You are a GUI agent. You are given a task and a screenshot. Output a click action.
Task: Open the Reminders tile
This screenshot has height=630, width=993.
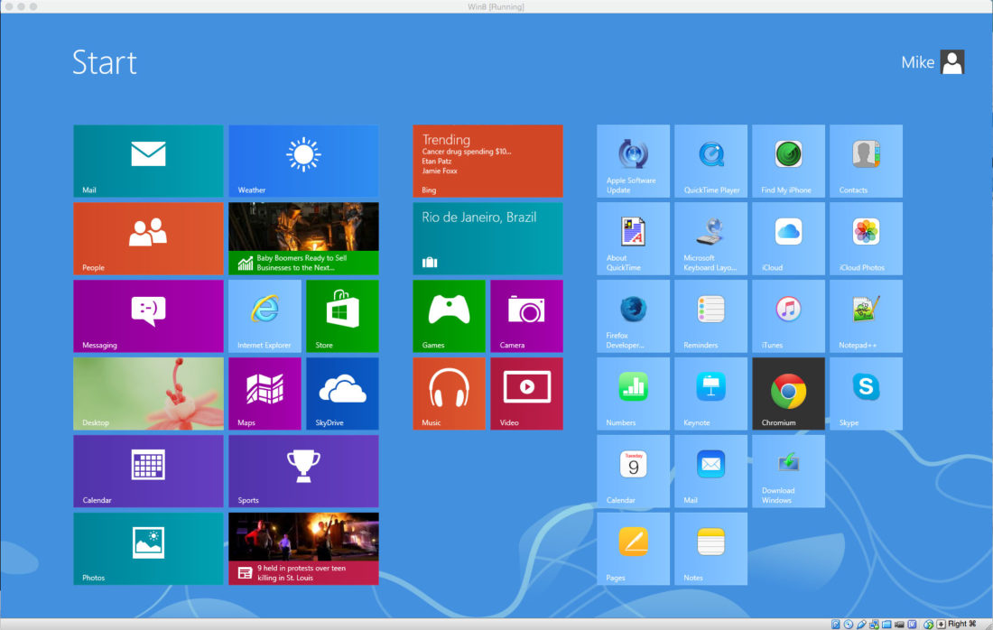click(710, 316)
